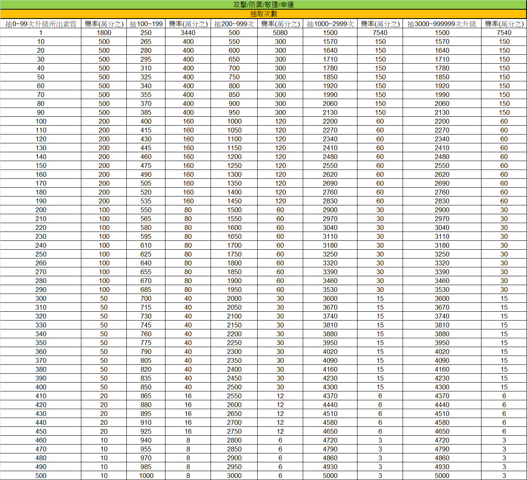
Task: Select the cell containing 685
Action: click(x=146, y=290)
